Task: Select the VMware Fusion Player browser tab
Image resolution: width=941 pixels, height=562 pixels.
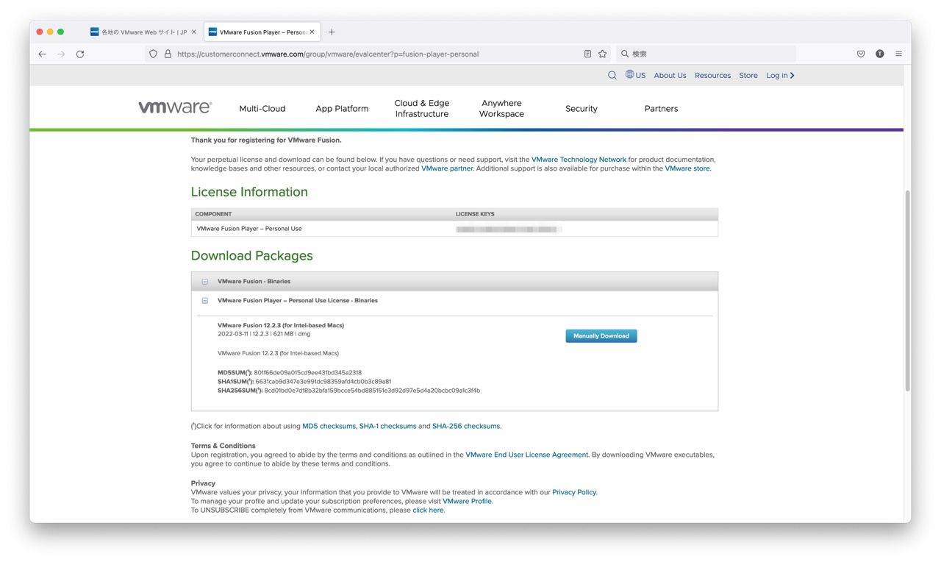Action: click(x=262, y=32)
